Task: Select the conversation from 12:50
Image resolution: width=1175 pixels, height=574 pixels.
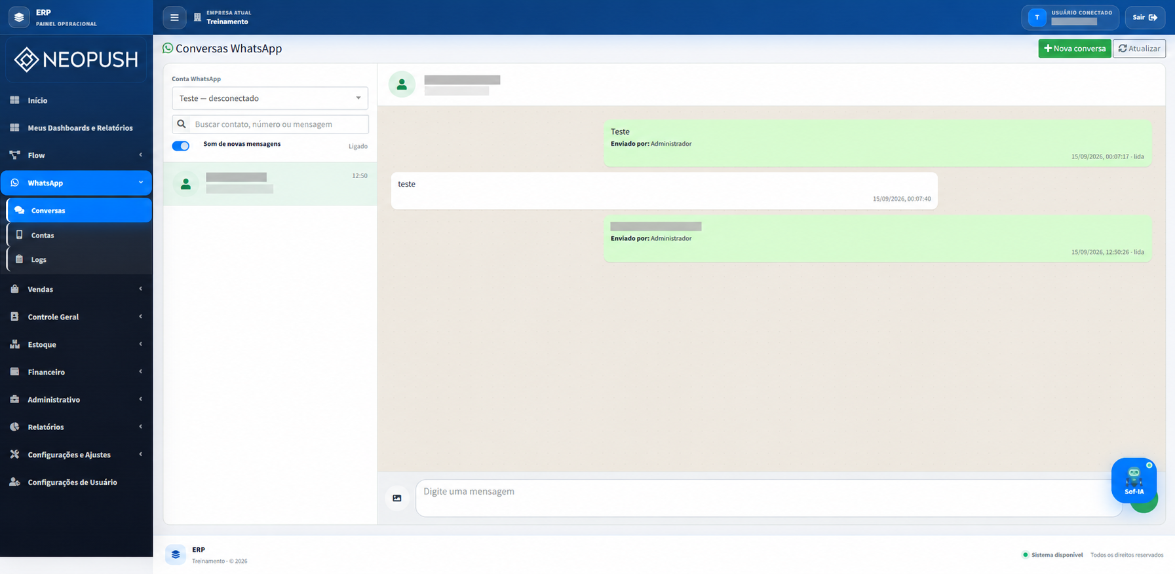Action: [270, 184]
